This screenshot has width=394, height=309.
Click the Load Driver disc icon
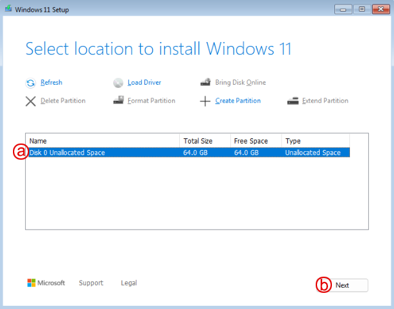(x=118, y=83)
